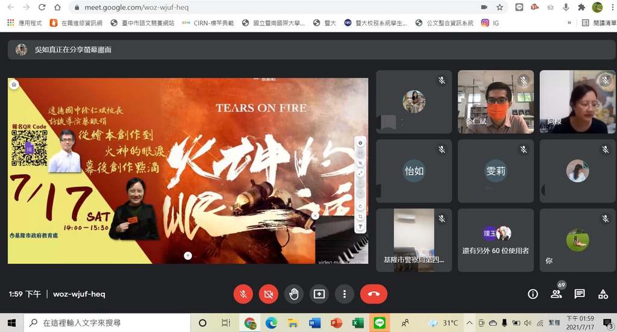This screenshot has width=617, height=332.
Task: Click the microphone extension icon in toolbar
Action: [x=566, y=7]
